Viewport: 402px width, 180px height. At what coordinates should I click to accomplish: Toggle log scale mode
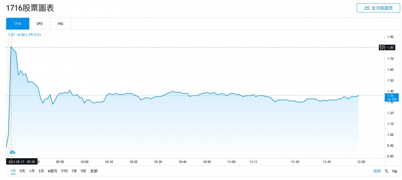pyautogui.click(x=394, y=171)
